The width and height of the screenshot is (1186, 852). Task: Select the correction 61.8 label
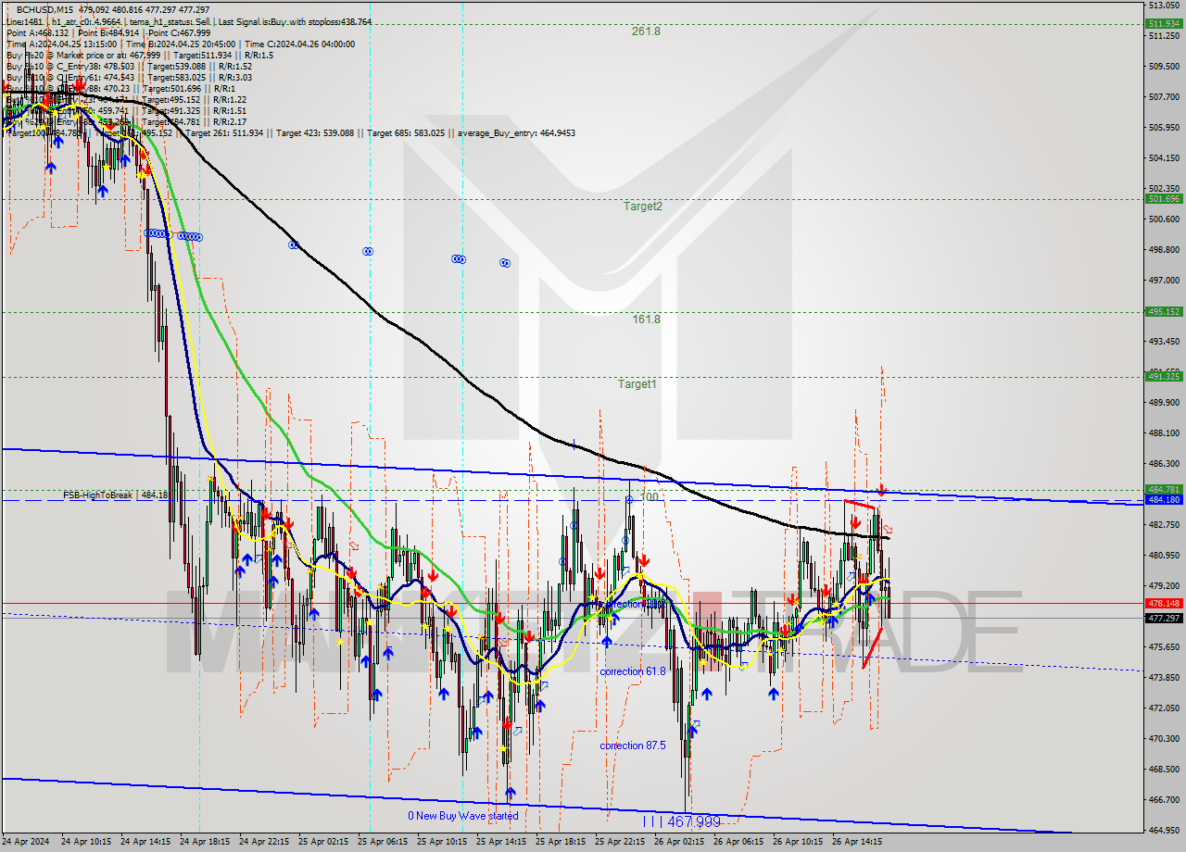[632, 670]
